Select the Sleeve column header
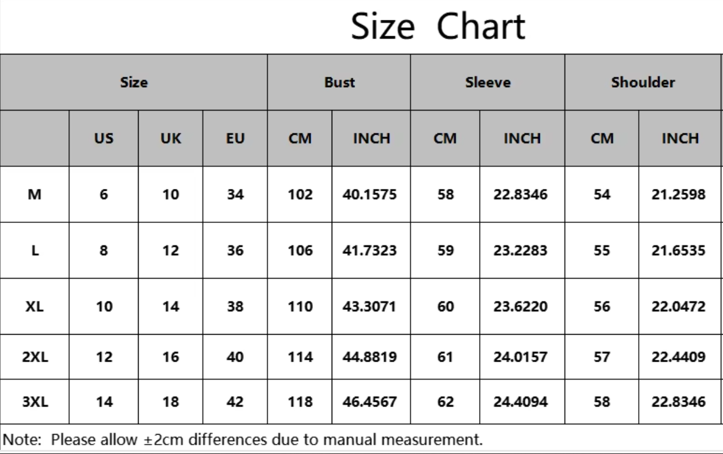 (488, 82)
